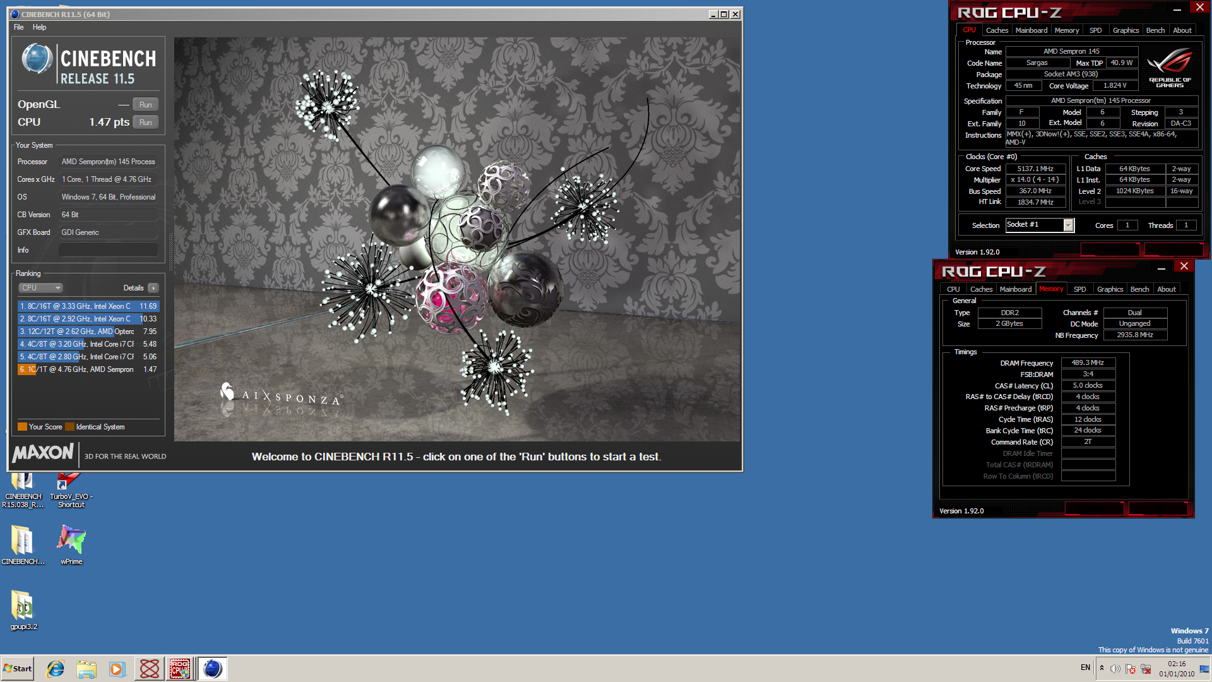Open Graphics tab in top CPU-Z window
This screenshot has width=1212, height=682.
point(1126,30)
